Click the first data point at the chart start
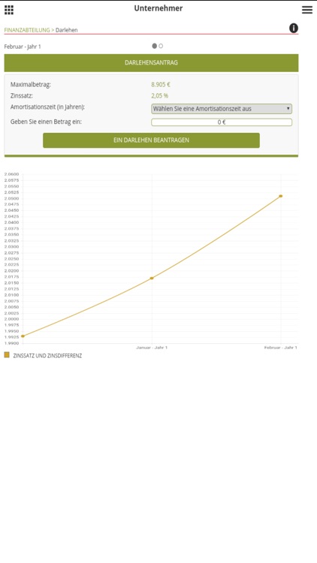 23,336
